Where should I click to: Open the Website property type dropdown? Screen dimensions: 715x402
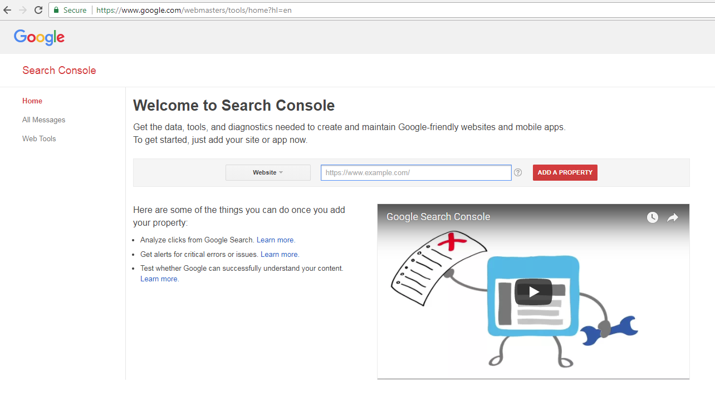pos(268,172)
